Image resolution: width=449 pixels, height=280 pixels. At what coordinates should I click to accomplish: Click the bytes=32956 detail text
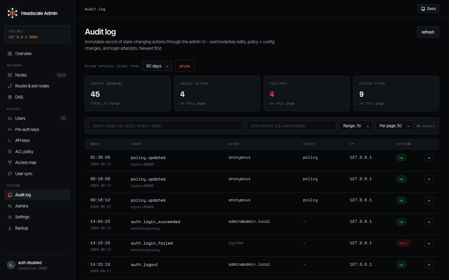pyautogui.click(x=142, y=186)
